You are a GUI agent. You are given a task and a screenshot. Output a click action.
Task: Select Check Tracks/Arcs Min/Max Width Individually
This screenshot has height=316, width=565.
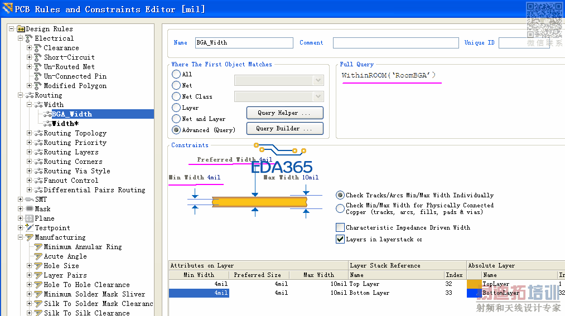pos(340,195)
